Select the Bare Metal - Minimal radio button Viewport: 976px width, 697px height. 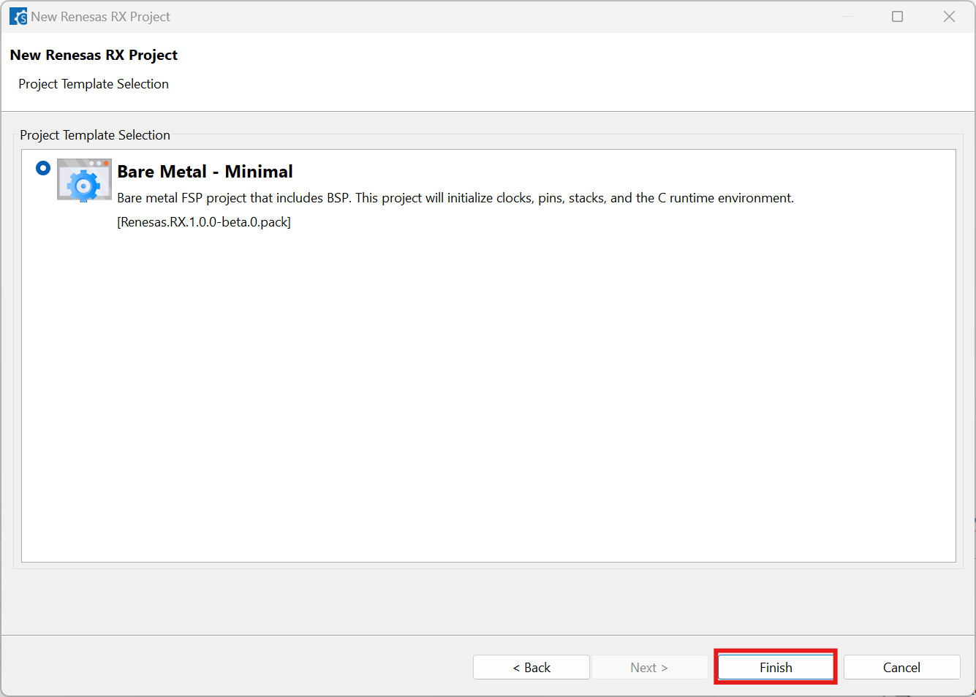pos(43,168)
